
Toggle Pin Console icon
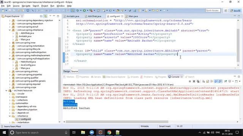pyautogui.click(x=226, y=81)
